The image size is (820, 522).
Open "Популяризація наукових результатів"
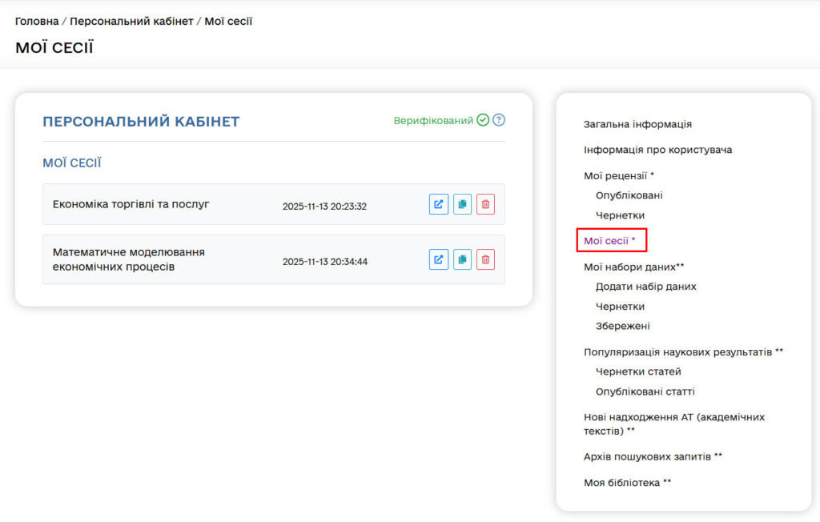point(682,351)
